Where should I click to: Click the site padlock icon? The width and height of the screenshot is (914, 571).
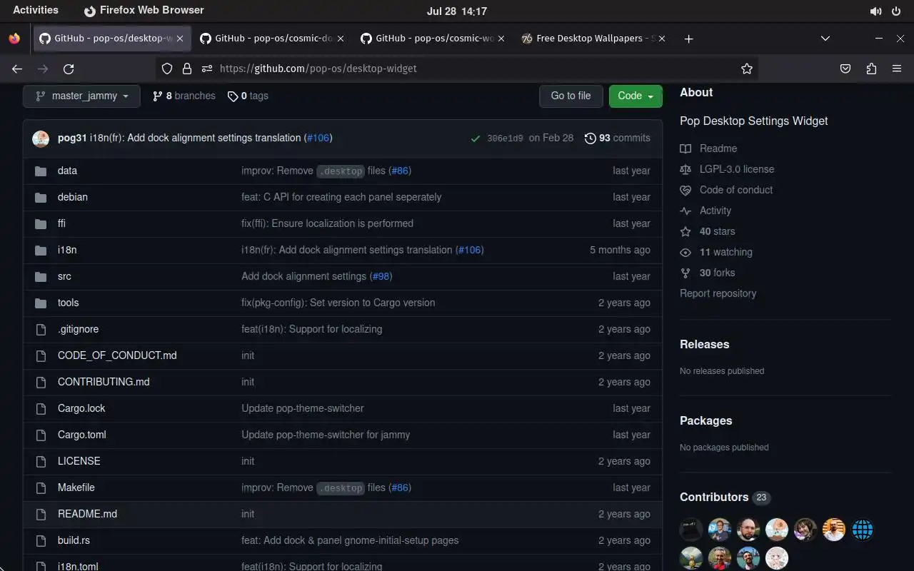pyautogui.click(x=187, y=69)
